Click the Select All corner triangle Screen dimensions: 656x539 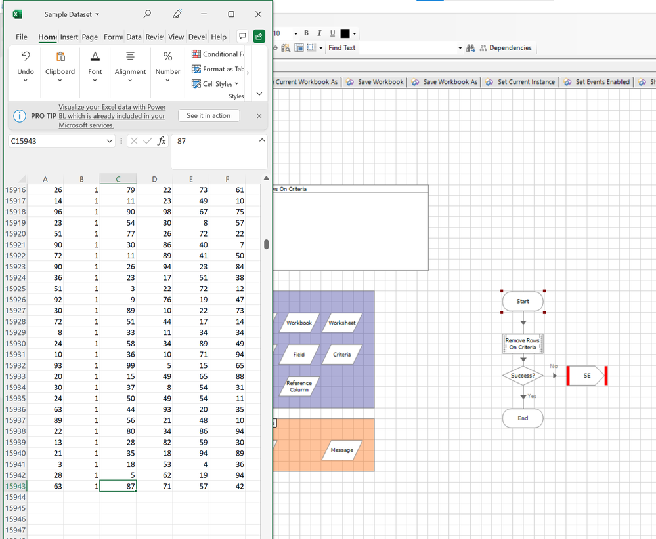click(x=22, y=179)
